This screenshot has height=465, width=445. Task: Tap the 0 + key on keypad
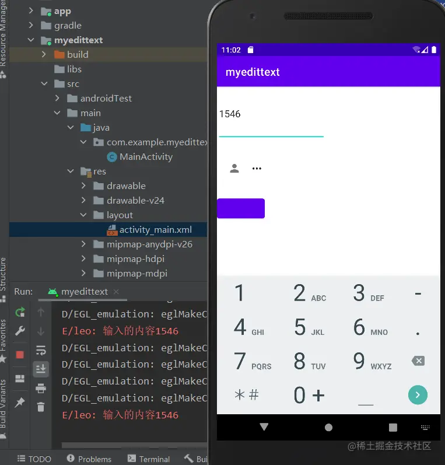pos(309,395)
